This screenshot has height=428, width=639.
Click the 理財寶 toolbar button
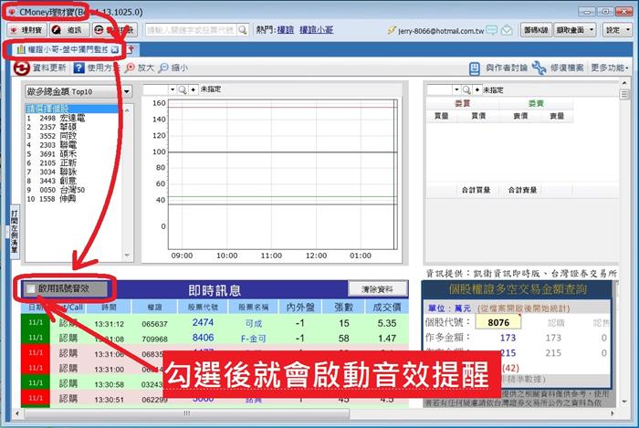point(26,30)
